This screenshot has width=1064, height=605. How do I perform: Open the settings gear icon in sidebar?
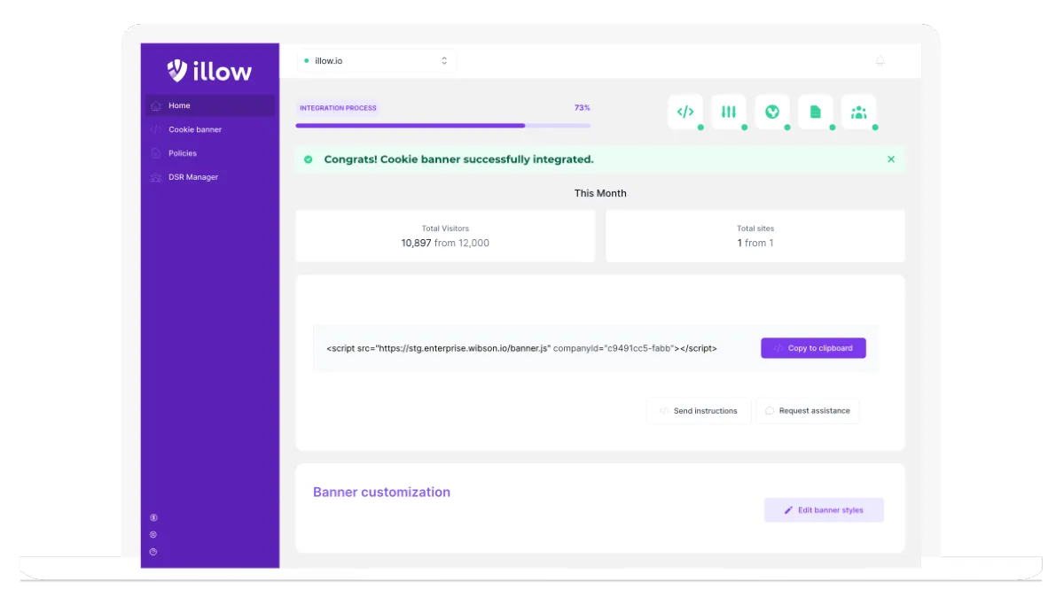(153, 534)
